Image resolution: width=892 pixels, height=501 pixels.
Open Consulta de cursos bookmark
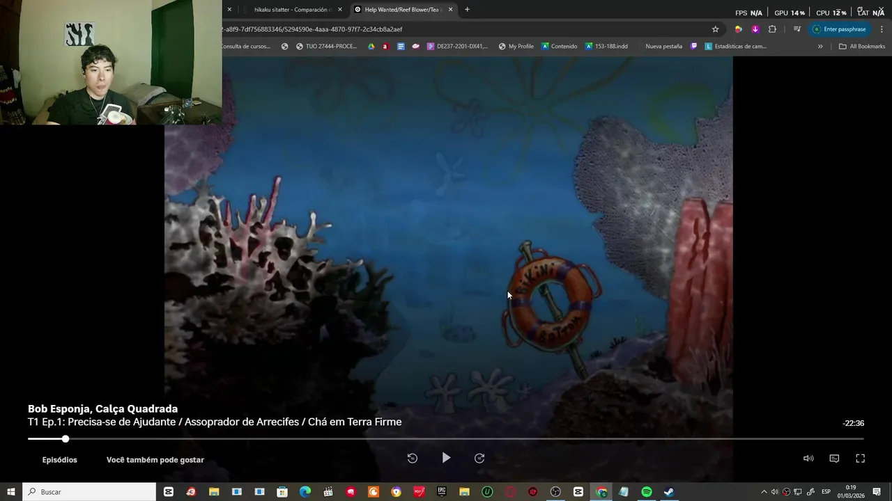pyautogui.click(x=245, y=47)
